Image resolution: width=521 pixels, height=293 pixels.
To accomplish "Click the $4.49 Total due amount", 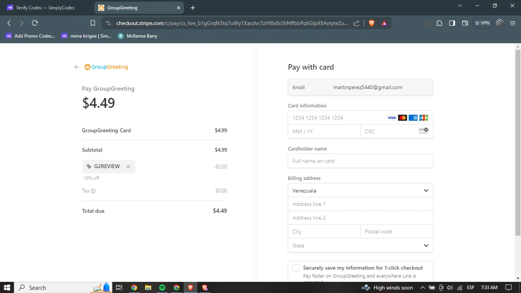I will (x=220, y=211).
